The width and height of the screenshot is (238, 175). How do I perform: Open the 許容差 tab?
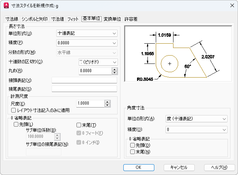pos(131,19)
